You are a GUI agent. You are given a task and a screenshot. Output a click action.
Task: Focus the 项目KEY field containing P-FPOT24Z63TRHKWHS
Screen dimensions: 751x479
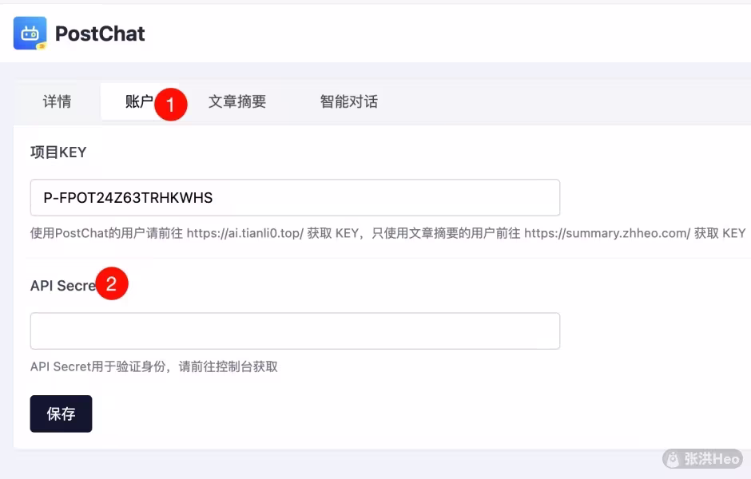click(x=295, y=198)
